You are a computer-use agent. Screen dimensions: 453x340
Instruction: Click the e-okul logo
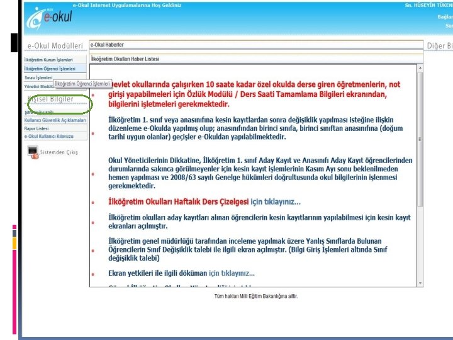pos(49,18)
